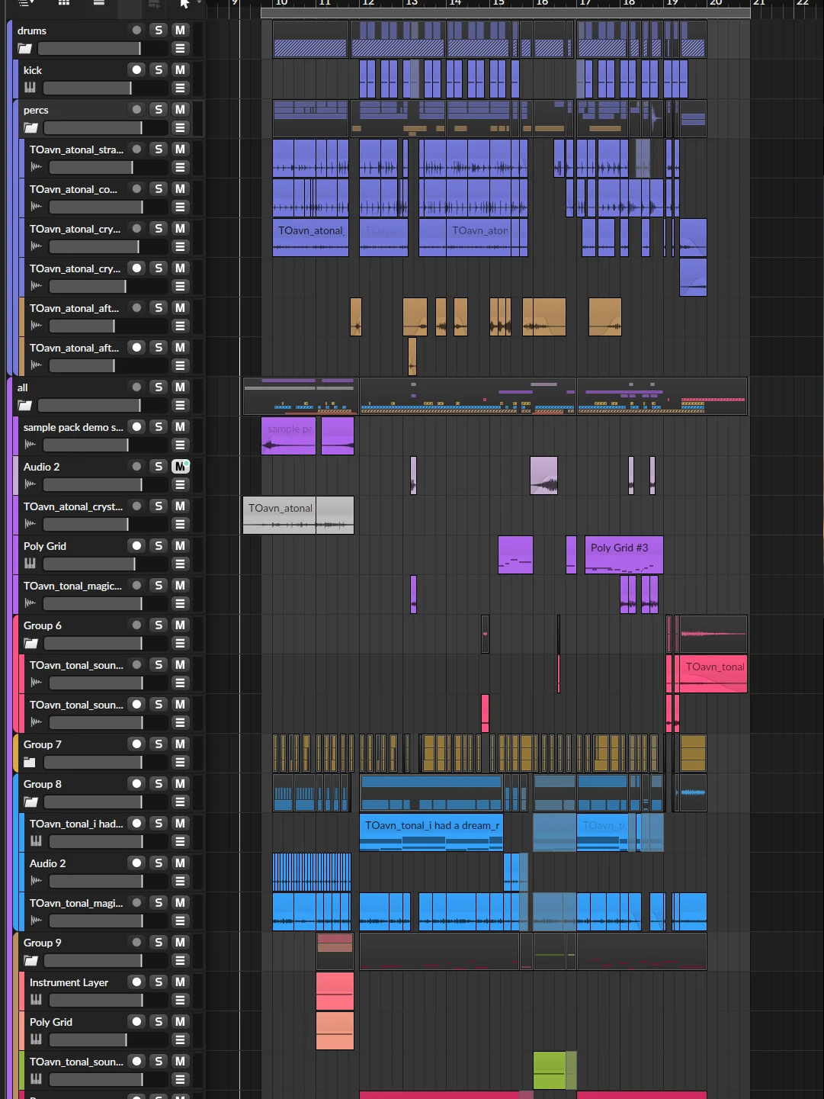The width and height of the screenshot is (824, 1099).
Task: Select the pointer tool in the toolbar
Action: tap(184, 4)
